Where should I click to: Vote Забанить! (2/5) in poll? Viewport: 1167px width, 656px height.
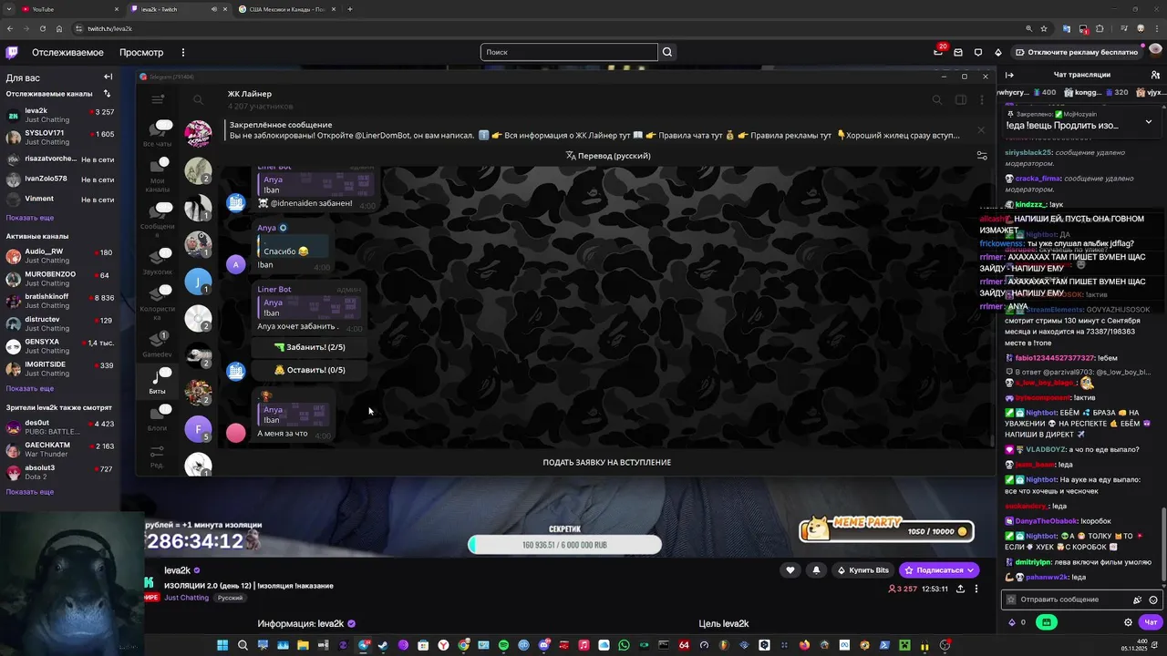[309, 347]
